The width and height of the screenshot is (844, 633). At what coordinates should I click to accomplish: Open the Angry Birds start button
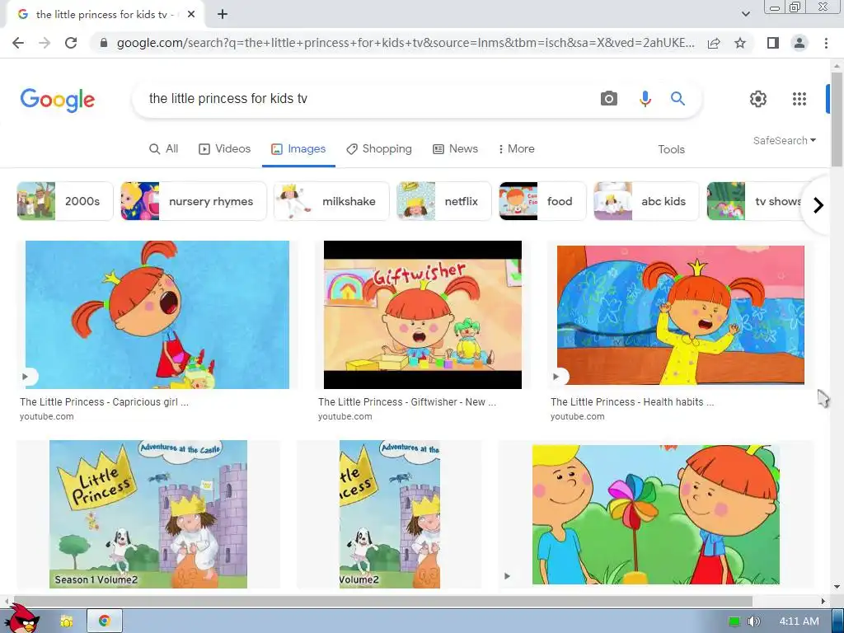(x=21, y=619)
